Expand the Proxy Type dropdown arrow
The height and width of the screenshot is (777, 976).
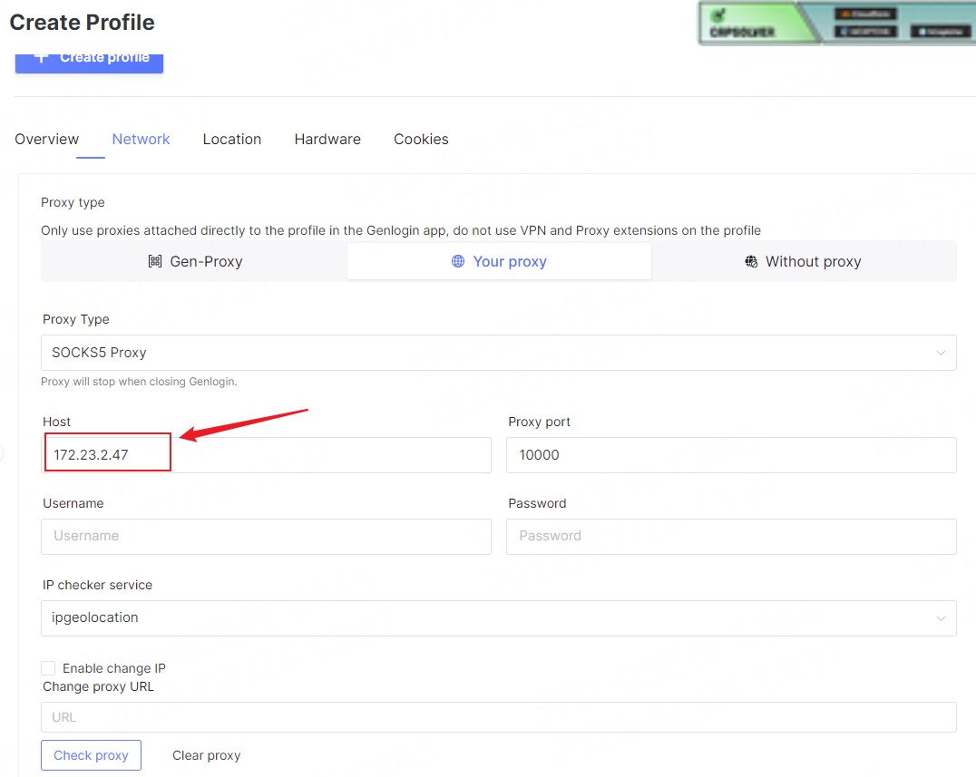[941, 353]
